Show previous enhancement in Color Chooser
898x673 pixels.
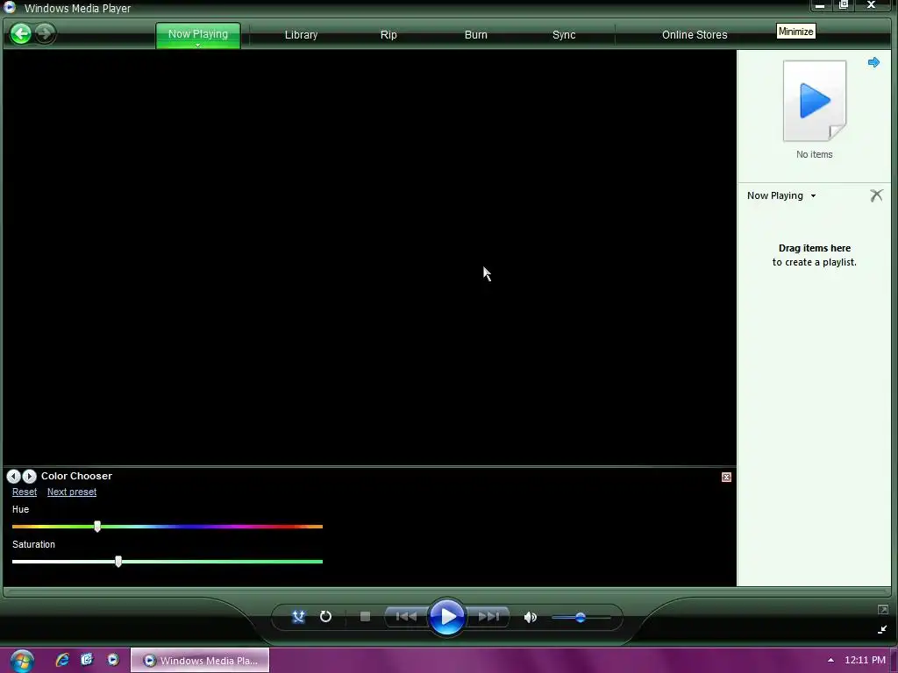coord(14,476)
